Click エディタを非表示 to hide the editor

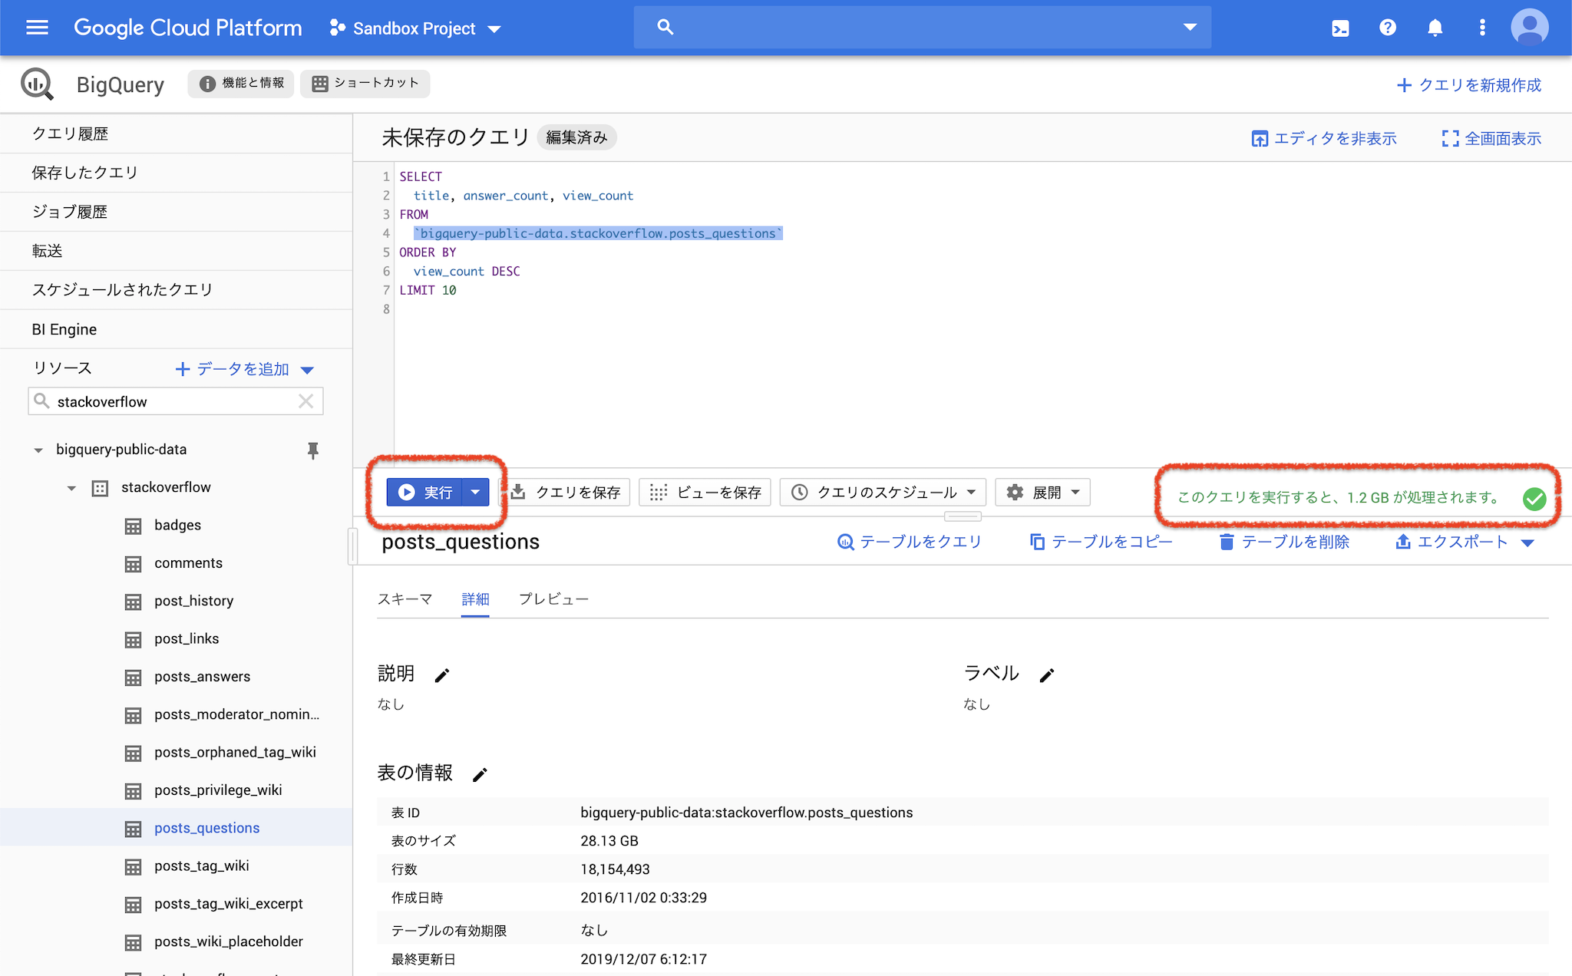click(x=1323, y=138)
